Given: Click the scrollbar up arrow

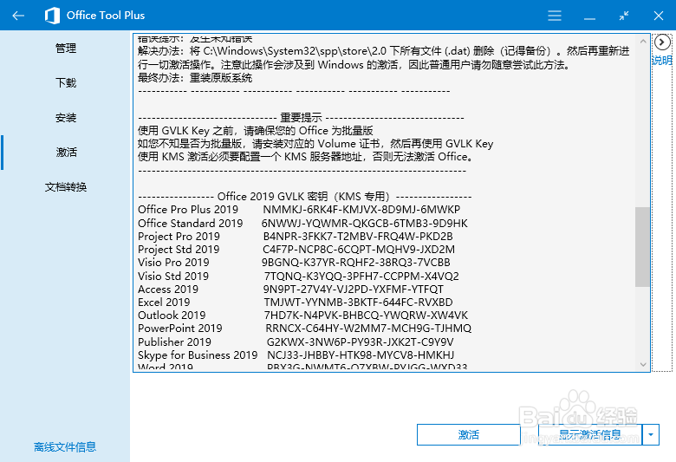Looking at the screenshot, I should point(643,42).
